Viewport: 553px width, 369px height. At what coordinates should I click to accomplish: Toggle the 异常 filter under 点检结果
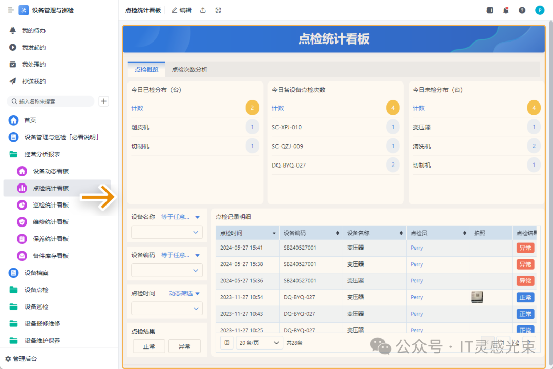[x=184, y=346]
